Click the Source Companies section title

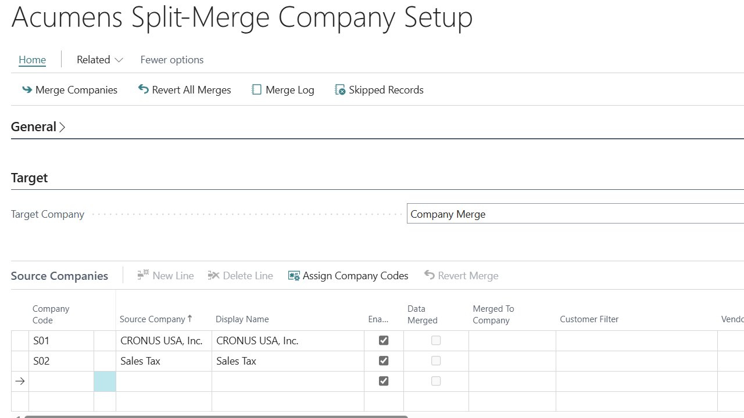pos(59,276)
